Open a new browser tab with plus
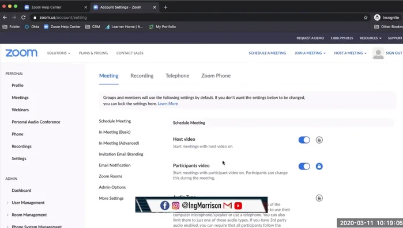The image size is (403, 228). (x=165, y=7)
